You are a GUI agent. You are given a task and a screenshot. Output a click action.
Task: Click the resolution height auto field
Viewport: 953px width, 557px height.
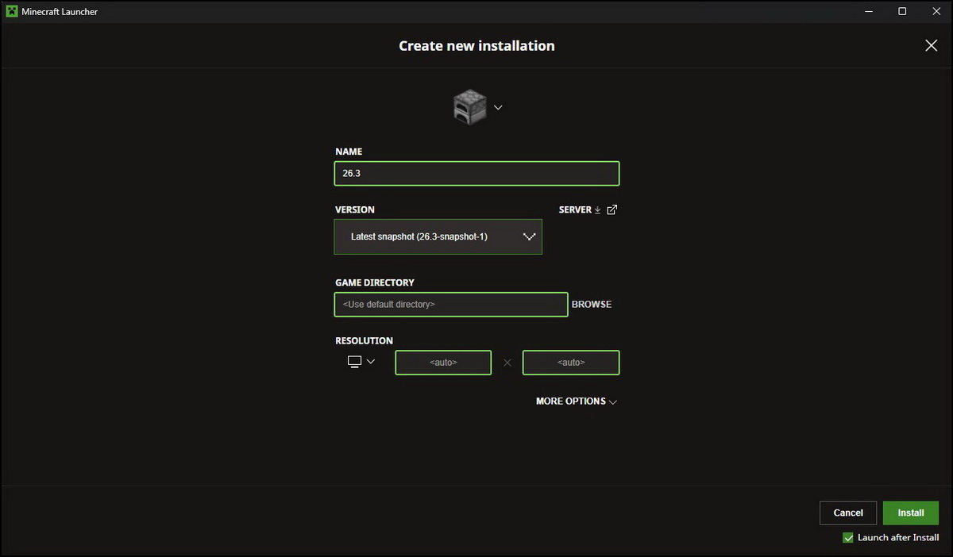[571, 363]
